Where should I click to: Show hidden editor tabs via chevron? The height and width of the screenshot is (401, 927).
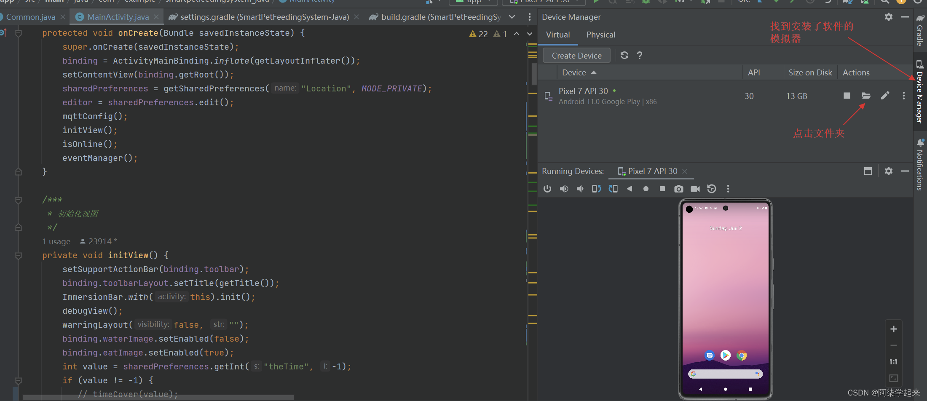(512, 17)
